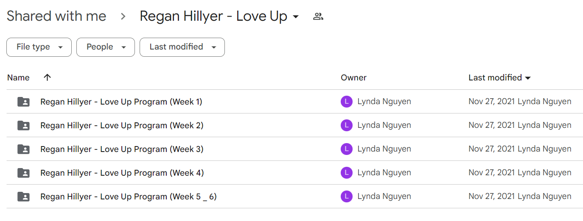Toggle name sort direction arrow
This screenshot has width=583, height=221.
47,77
